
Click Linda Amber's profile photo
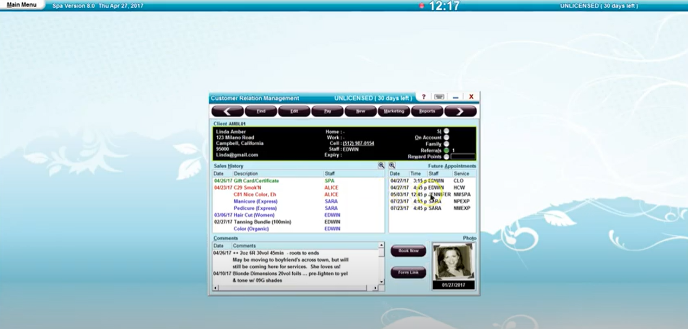[x=454, y=262]
